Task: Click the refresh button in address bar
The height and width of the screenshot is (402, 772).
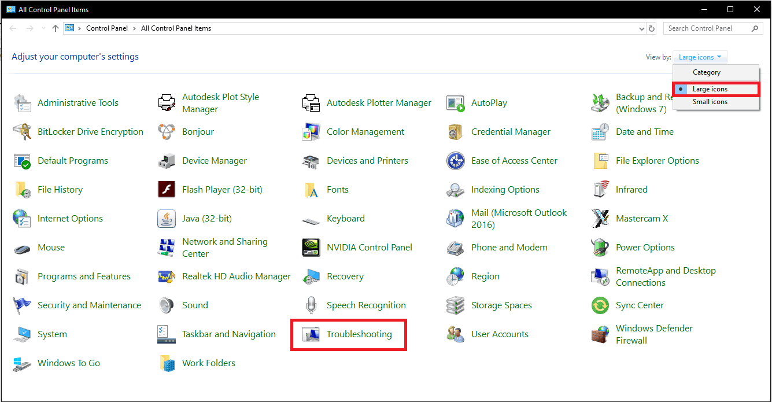Action: 652,28
